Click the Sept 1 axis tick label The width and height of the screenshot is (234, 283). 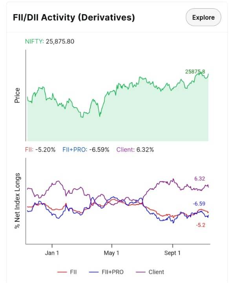click(x=172, y=253)
